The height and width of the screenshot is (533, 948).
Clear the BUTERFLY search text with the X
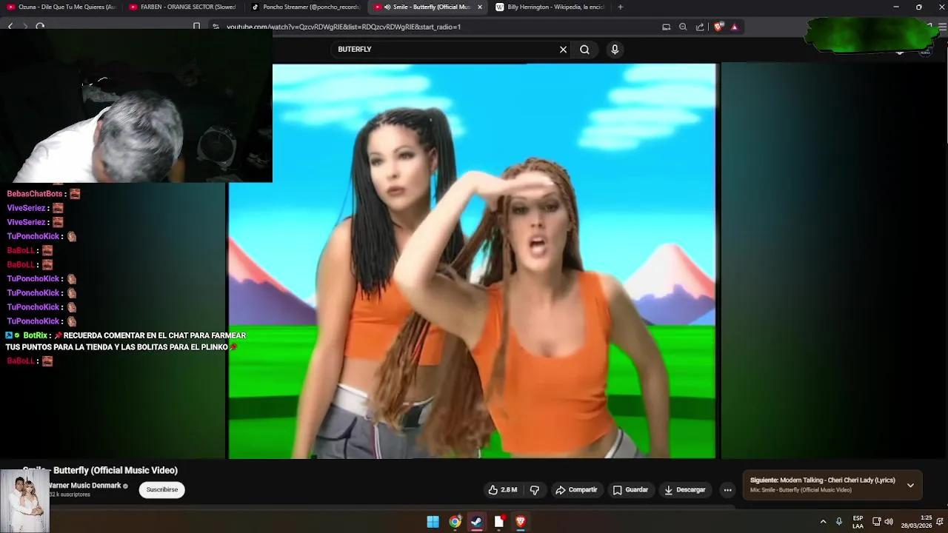(x=563, y=50)
